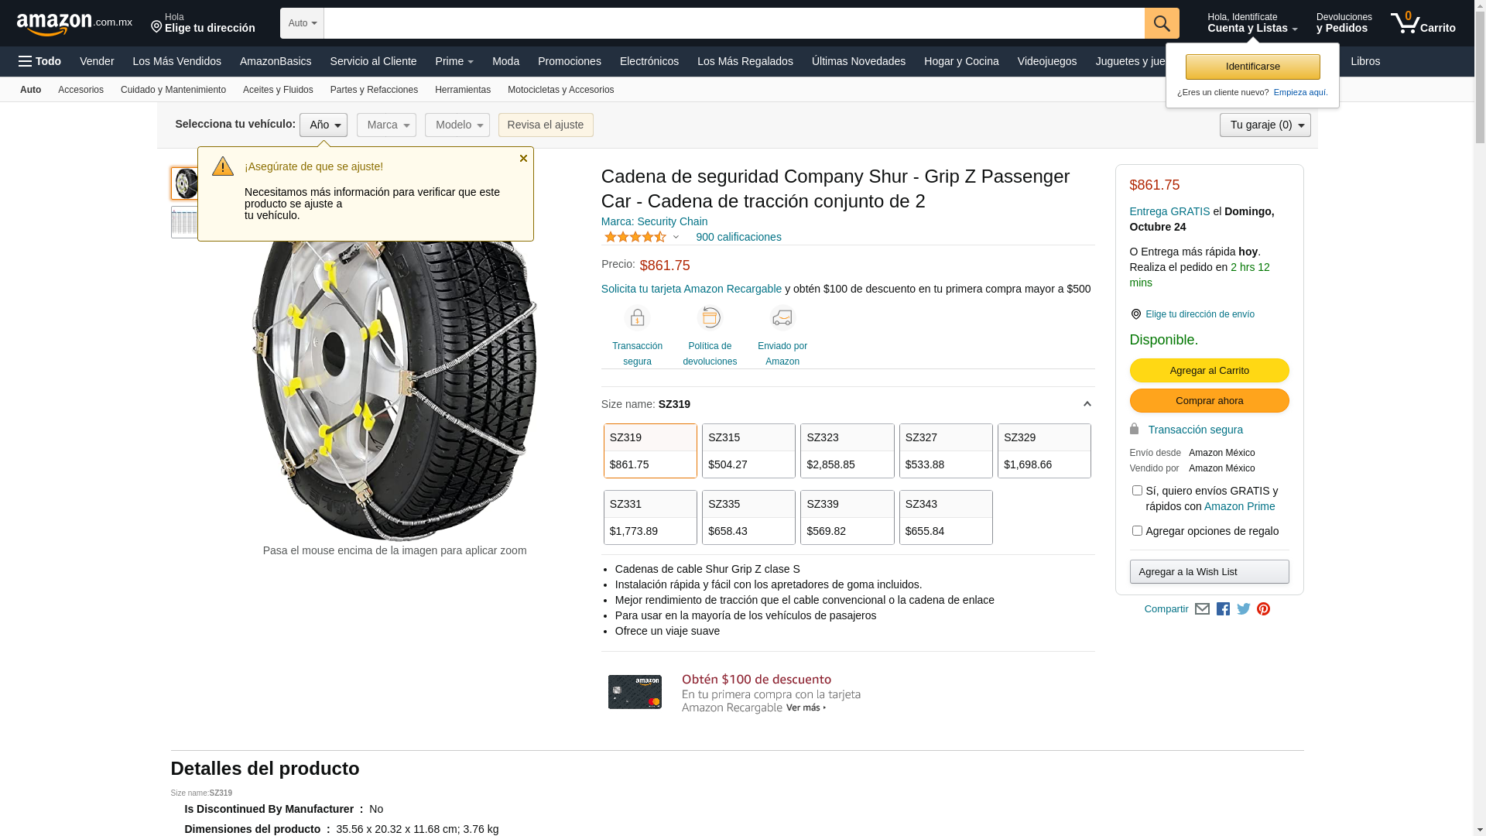Share product via email icon
Image resolution: width=1486 pixels, height=836 pixels.
(x=1202, y=609)
